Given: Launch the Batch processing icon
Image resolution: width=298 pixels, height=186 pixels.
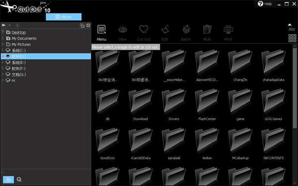Looking at the screenshot, I should pos(186,33).
